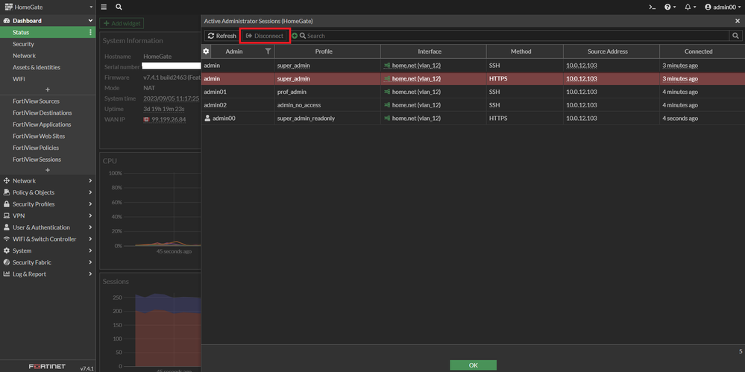Expand the Security Fabric menu
The image size is (745, 372).
point(48,262)
